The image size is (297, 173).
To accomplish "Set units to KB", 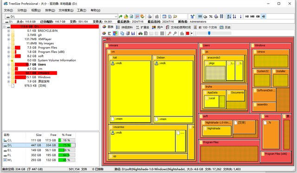I will pos(247,17).
